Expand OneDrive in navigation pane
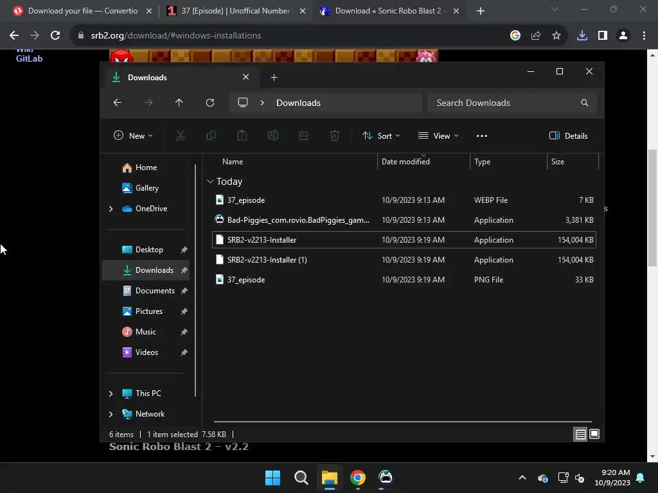The height and width of the screenshot is (493, 658). [111, 209]
